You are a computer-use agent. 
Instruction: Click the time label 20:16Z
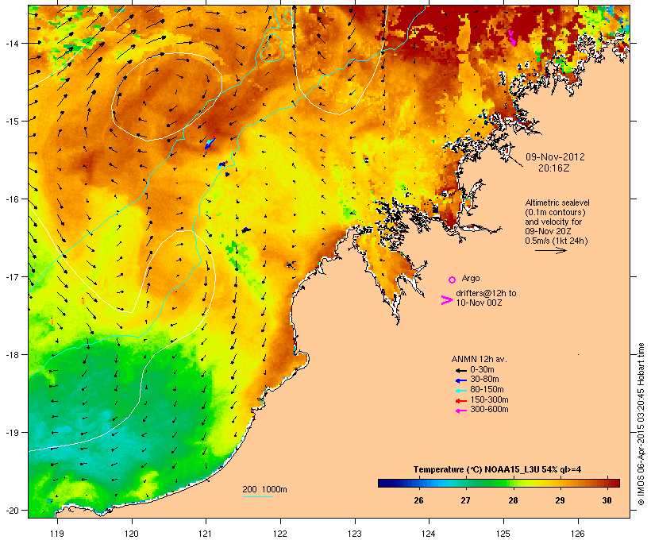click(x=554, y=168)
